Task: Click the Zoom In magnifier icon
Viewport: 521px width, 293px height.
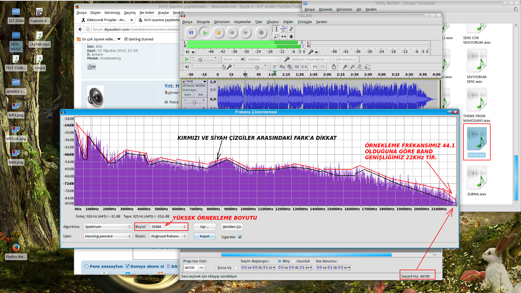Action: click(x=345, y=67)
